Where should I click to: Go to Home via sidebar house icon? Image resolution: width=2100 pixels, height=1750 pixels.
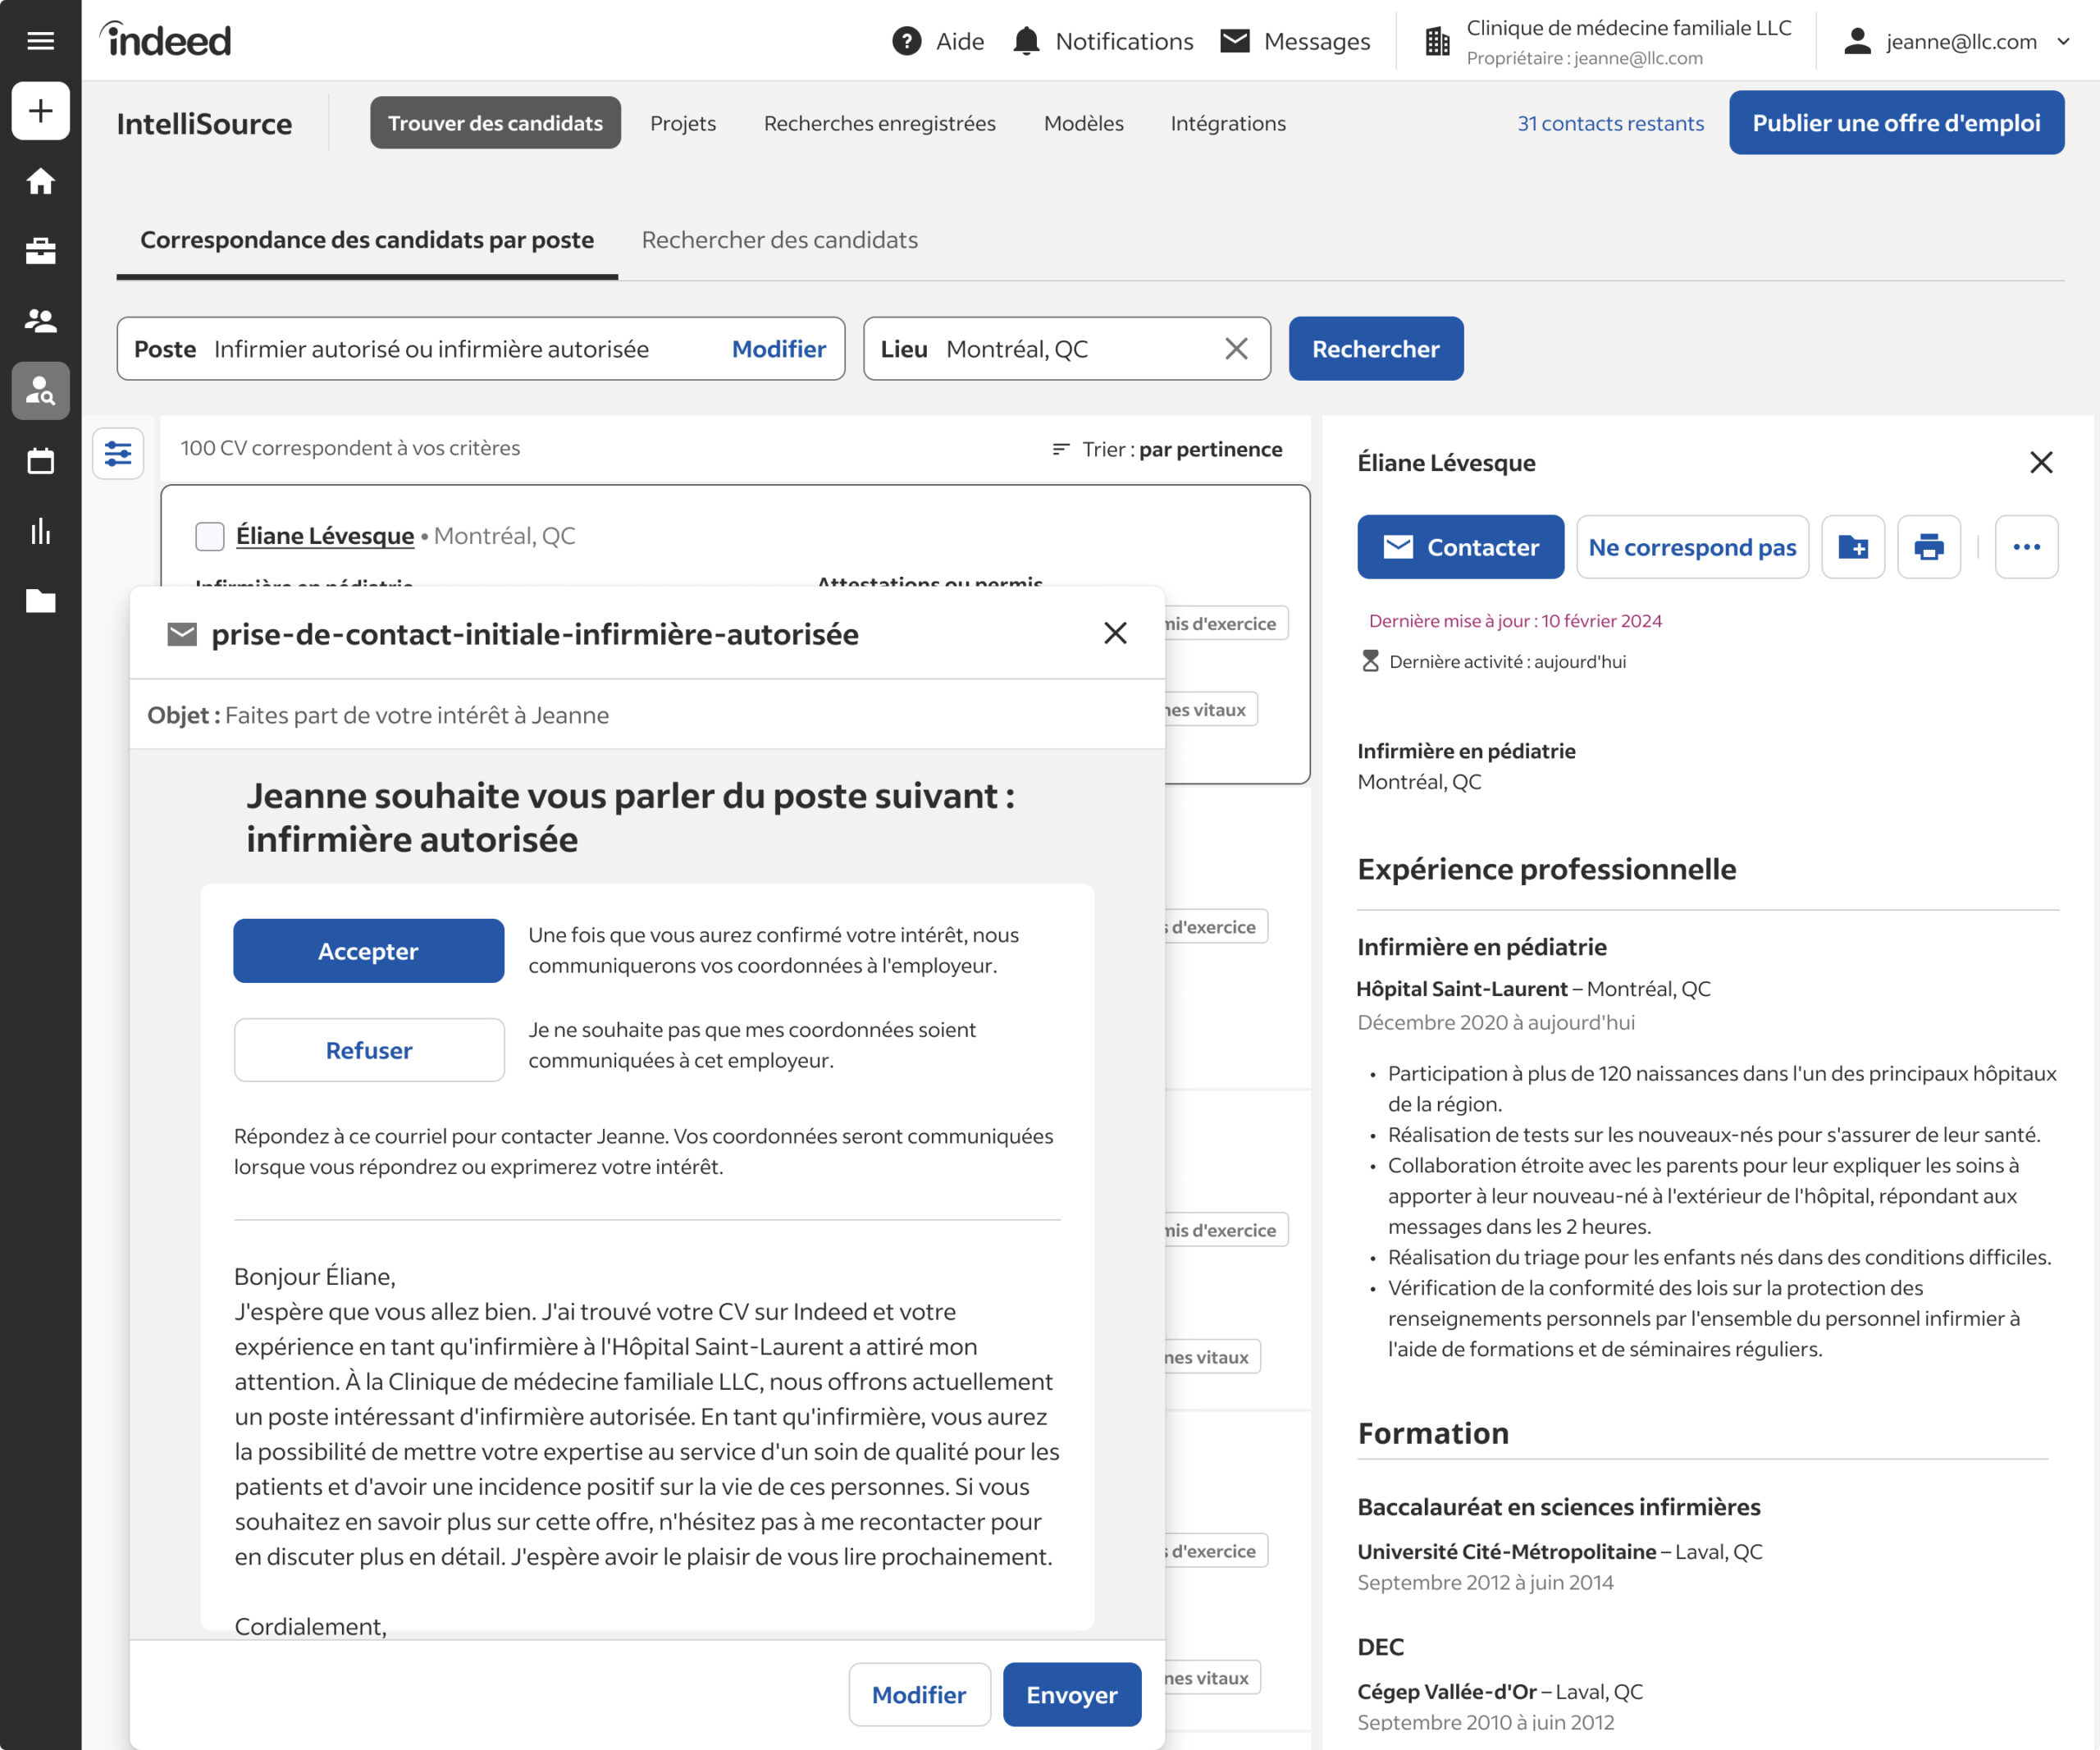pos(40,181)
